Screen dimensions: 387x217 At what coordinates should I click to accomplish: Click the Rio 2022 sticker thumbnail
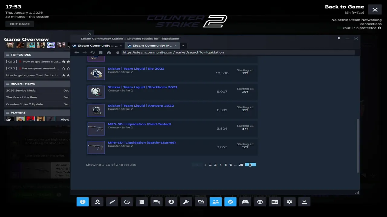coord(96,73)
